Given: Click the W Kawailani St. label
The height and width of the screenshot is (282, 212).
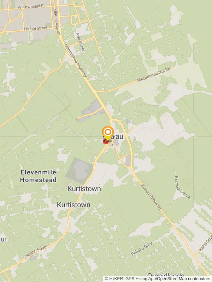Looking at the screenshot, I should pos(31,6).
